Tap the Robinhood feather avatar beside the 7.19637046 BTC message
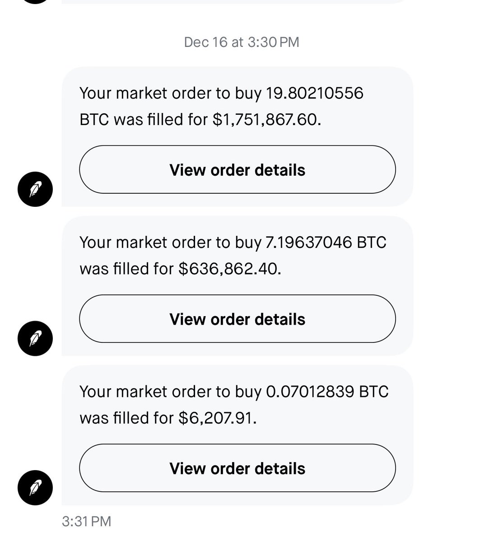This screenshot has height=542, width=484. click(x=35, y=339)
